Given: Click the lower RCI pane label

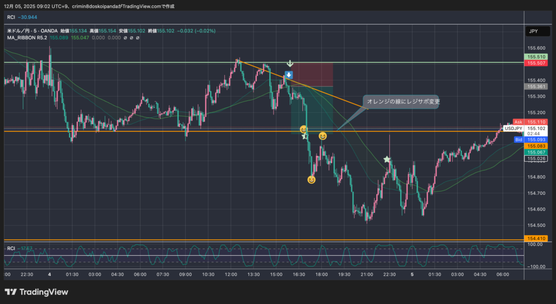Looking at the screenshot, I should [x=11, y=249].
